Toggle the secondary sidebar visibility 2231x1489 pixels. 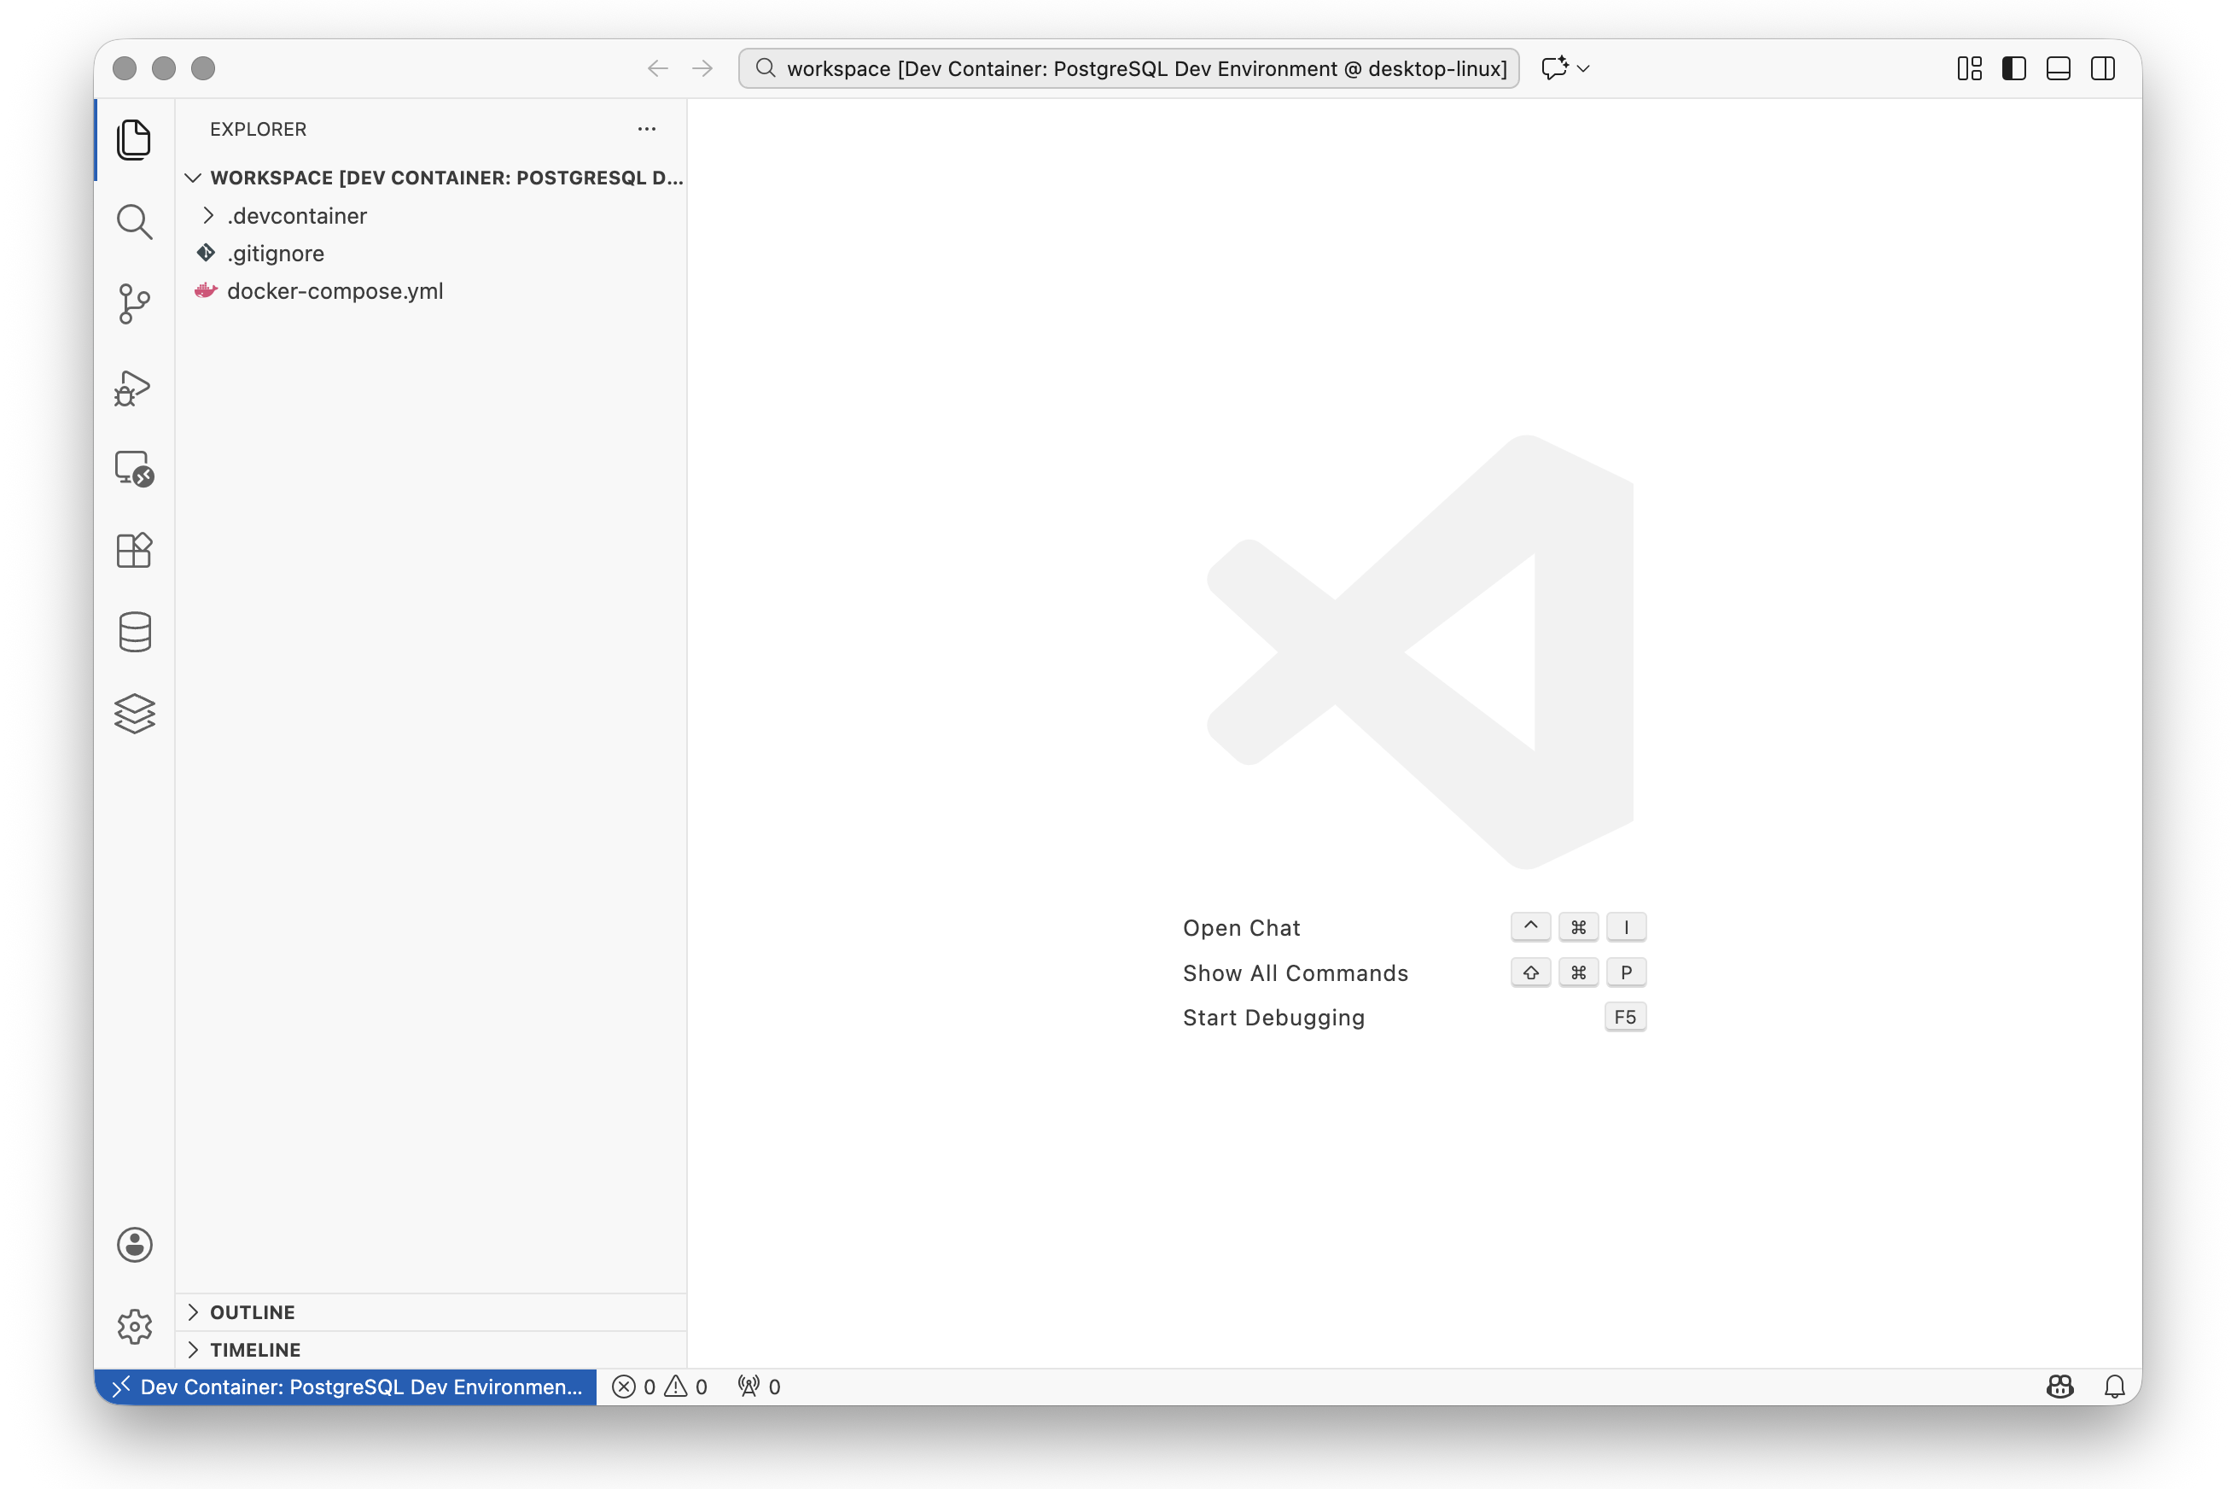tap(2102, 67)
